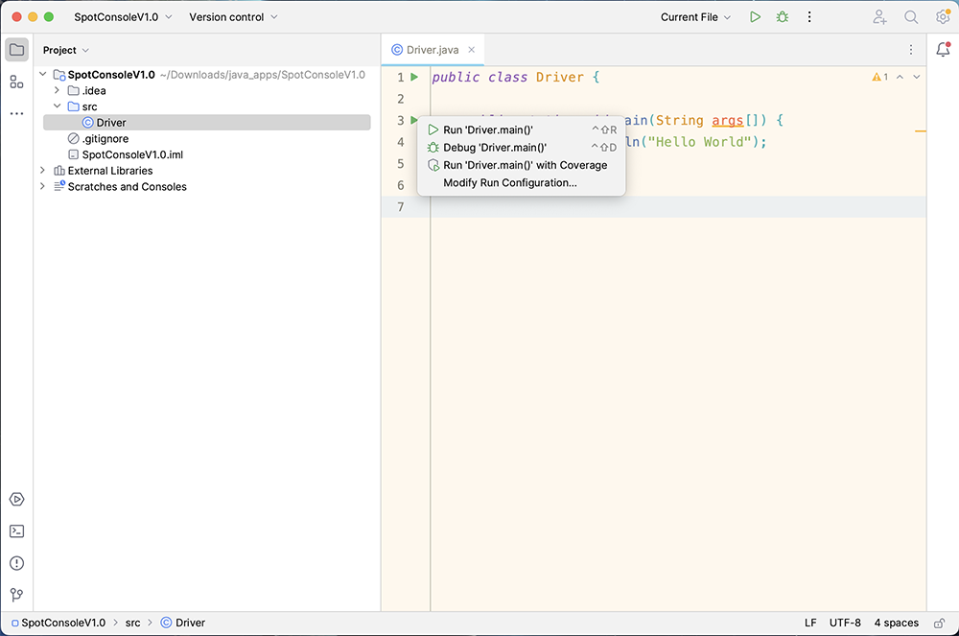
Task: Click the Run button in the top toolbar
Action: pos(756,17)
